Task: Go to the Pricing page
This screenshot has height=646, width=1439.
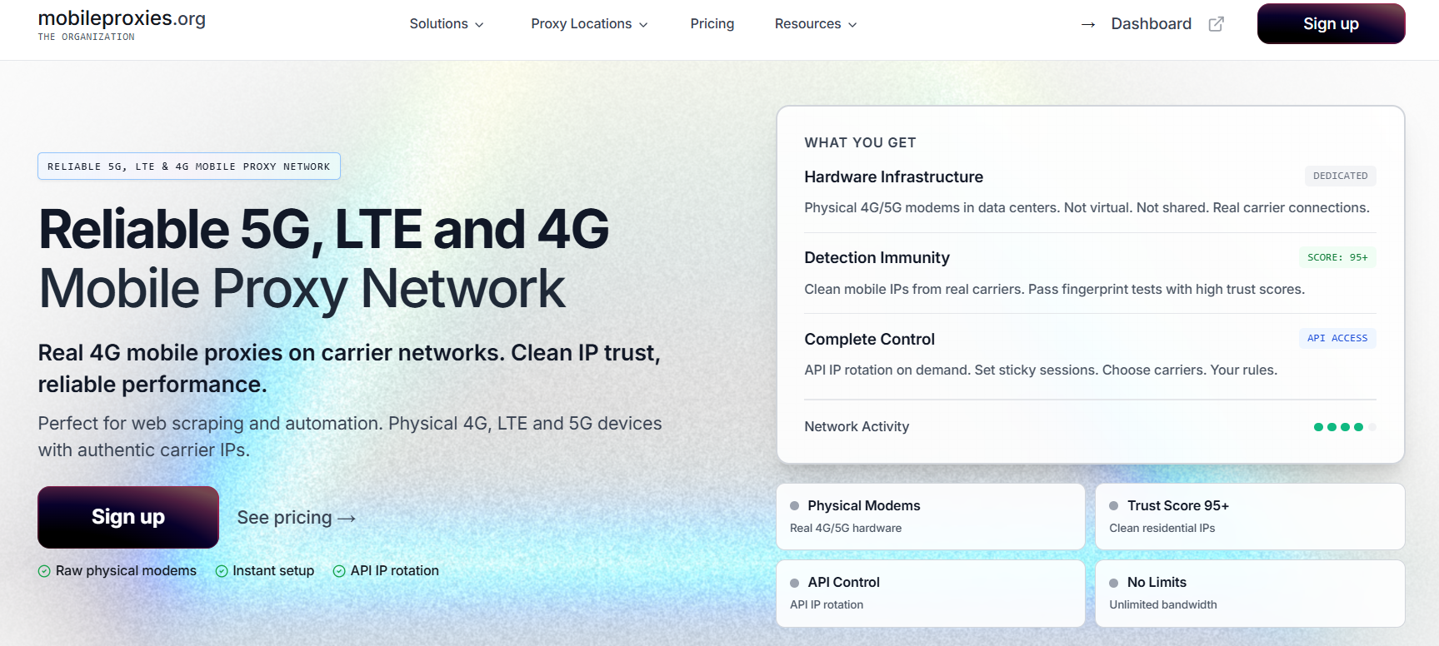Action: 712,24
